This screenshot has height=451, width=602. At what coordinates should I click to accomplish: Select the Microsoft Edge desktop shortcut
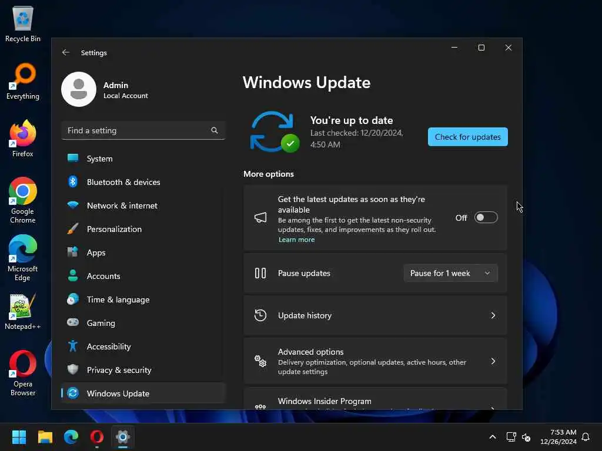click(23, 258)
